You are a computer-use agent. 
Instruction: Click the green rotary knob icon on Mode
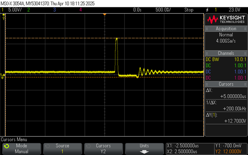click(x=7, y=146)
